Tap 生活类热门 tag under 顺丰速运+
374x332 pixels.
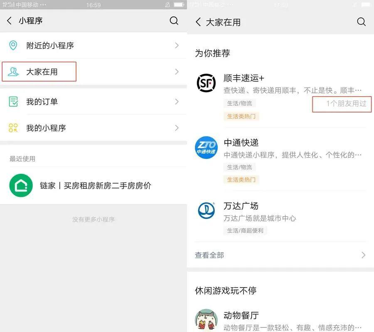point(241,116)
